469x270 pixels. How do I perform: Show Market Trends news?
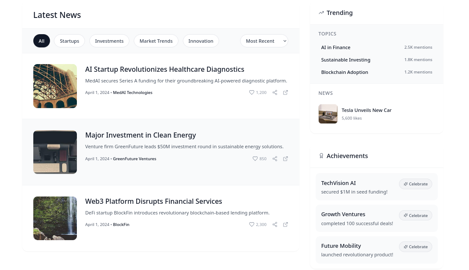(156, 41)
